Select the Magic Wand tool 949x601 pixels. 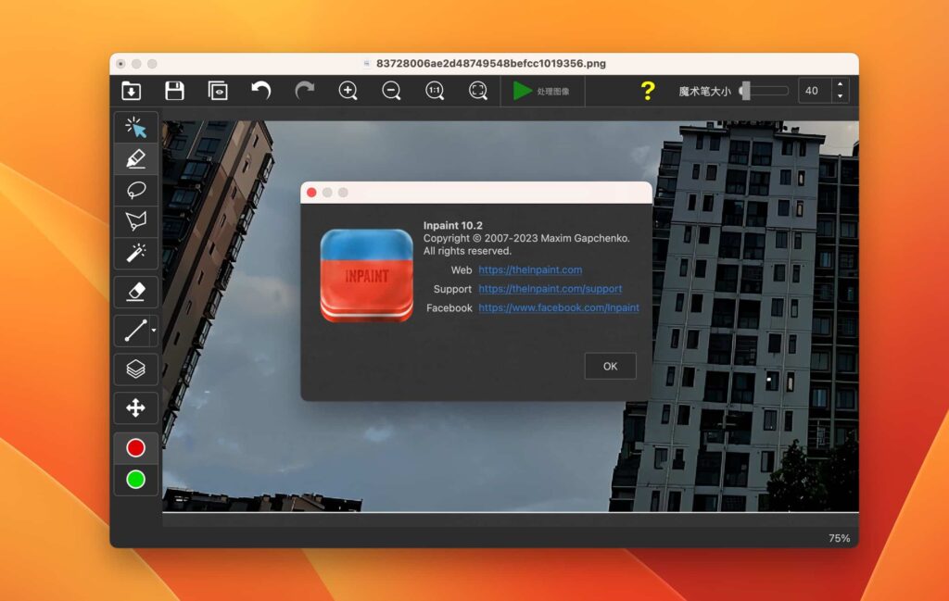pos(134,252)
